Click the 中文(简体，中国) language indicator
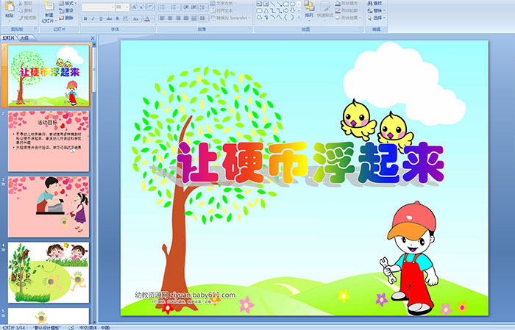The image size is (515, 330). point(95,327)
